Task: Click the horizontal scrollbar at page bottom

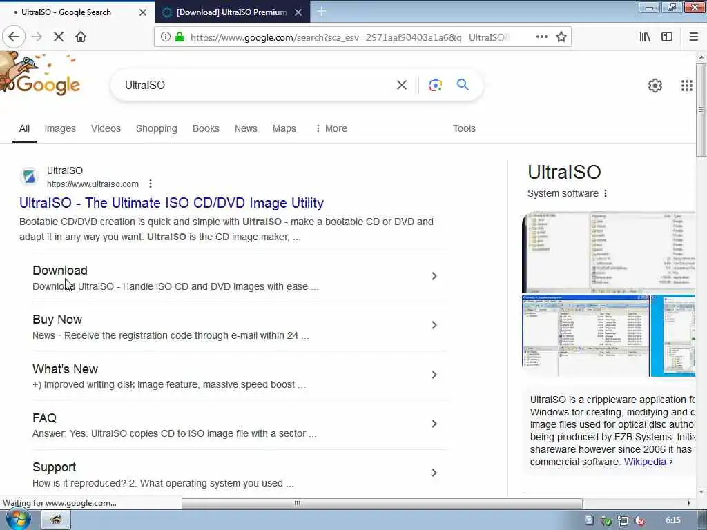Action: pos(382,503)
